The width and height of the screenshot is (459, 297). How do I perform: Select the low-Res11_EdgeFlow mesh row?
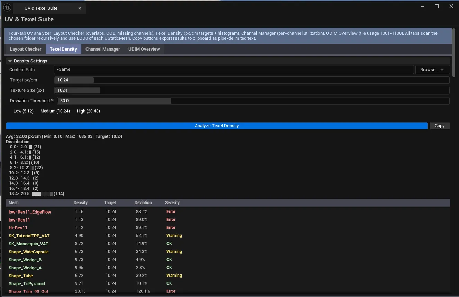point(228,212)
